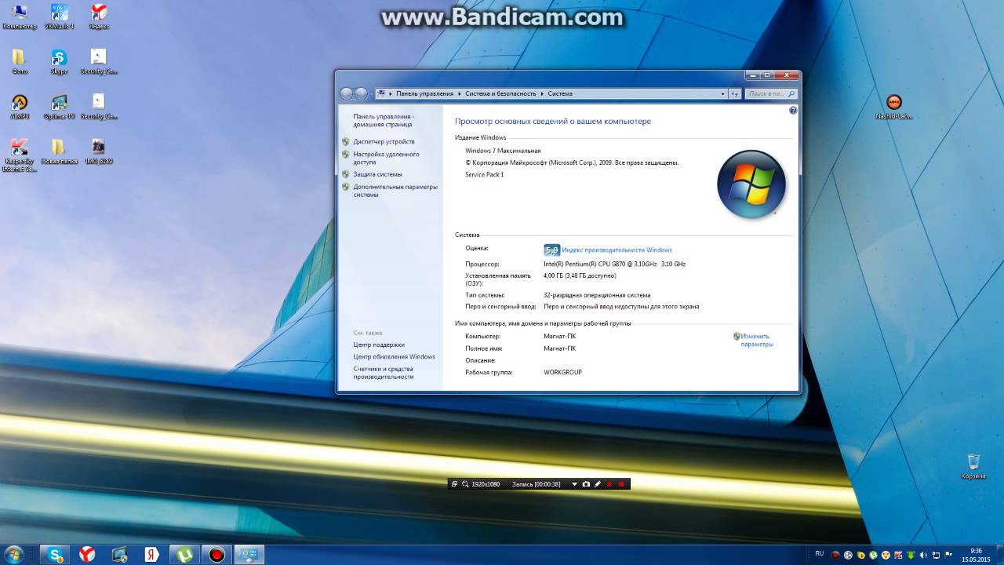The image size is (1004, 565).
Task: Click the Forward arrow in the System window
Action: pos(361,93)
